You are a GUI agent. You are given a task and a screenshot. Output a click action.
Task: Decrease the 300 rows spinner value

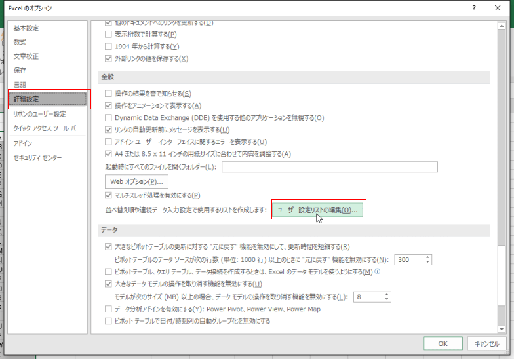click(427, 262)
